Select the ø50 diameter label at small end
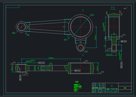Image resolution: width=136 pixels, height=97 pixels. coord(14,33)
